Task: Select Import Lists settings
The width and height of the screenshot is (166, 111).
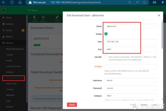Action: 11,84
